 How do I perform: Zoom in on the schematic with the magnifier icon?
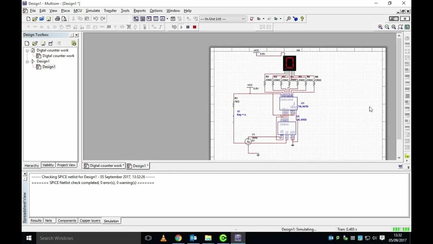[x=380, y=27]
